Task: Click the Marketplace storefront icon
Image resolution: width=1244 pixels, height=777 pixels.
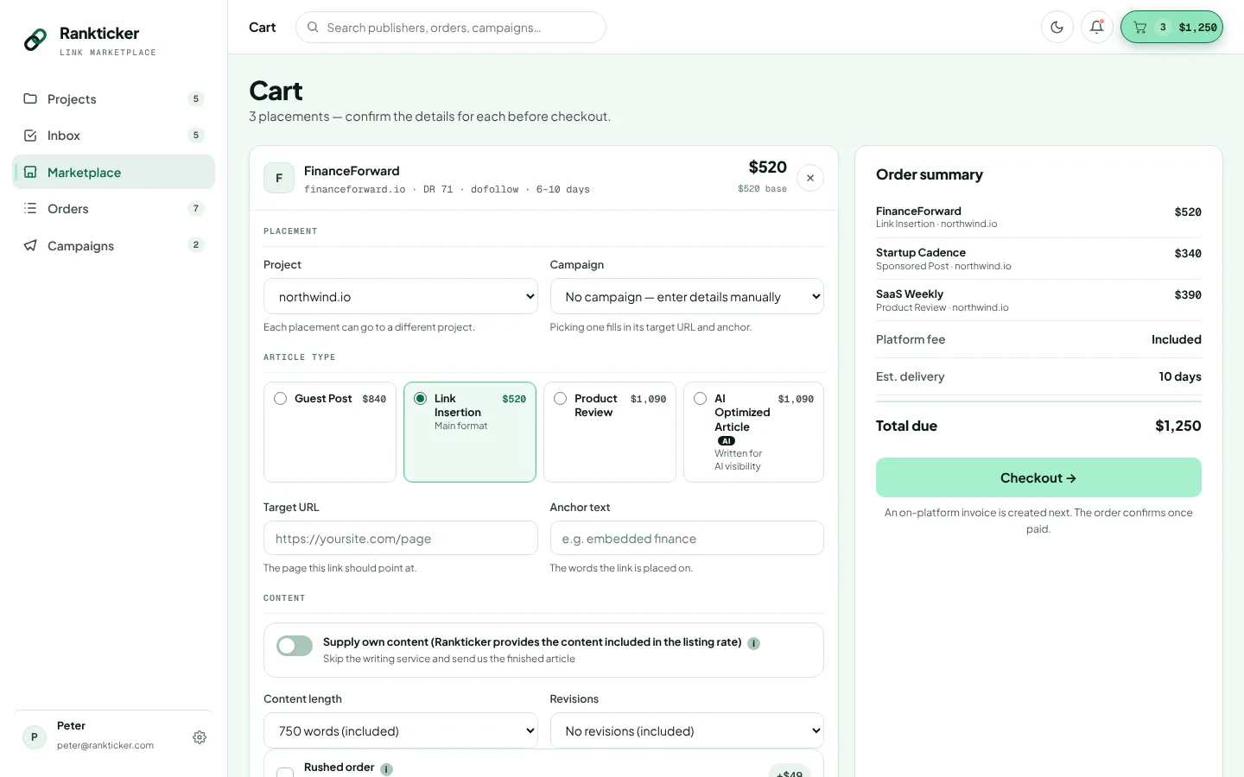Action: click(x=30, y=172)
